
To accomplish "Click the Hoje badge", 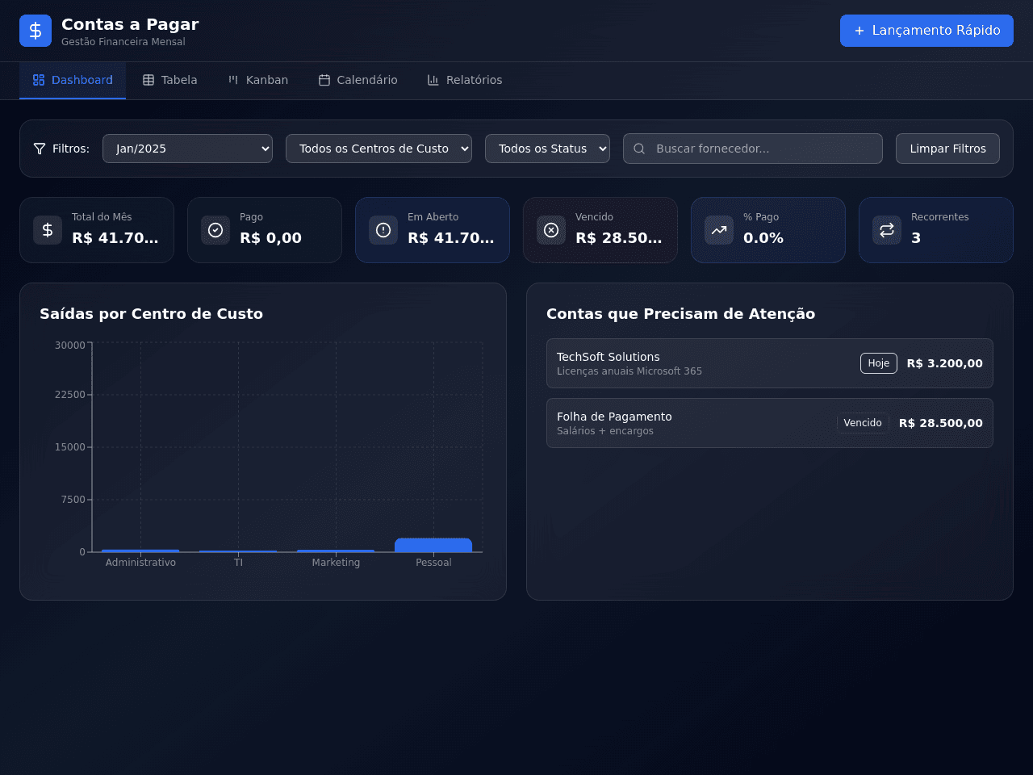I will pyautogui.click(x=879, y=363).
